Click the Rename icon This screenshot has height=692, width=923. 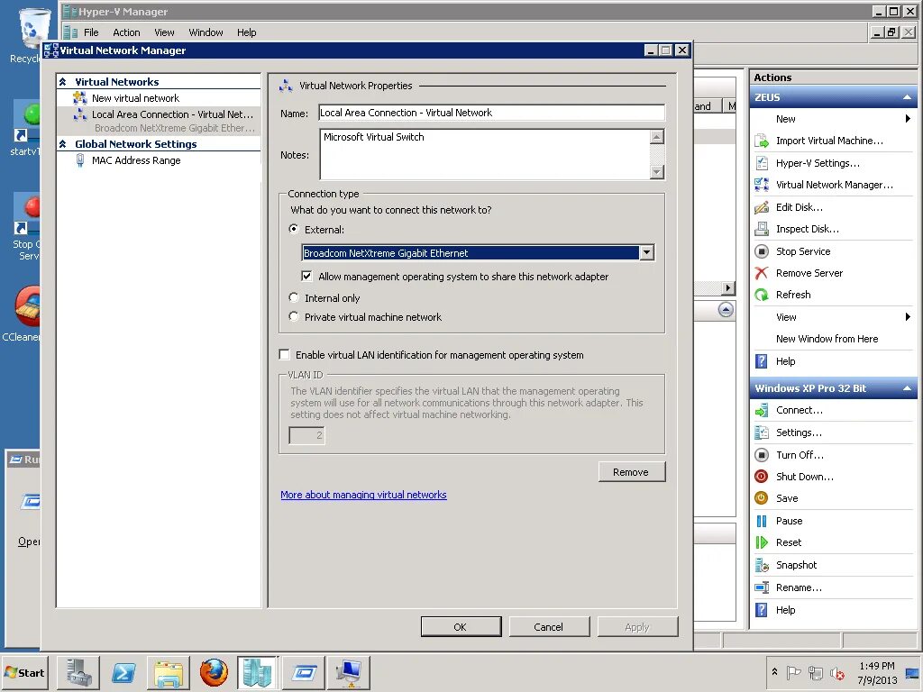(761, 587)
